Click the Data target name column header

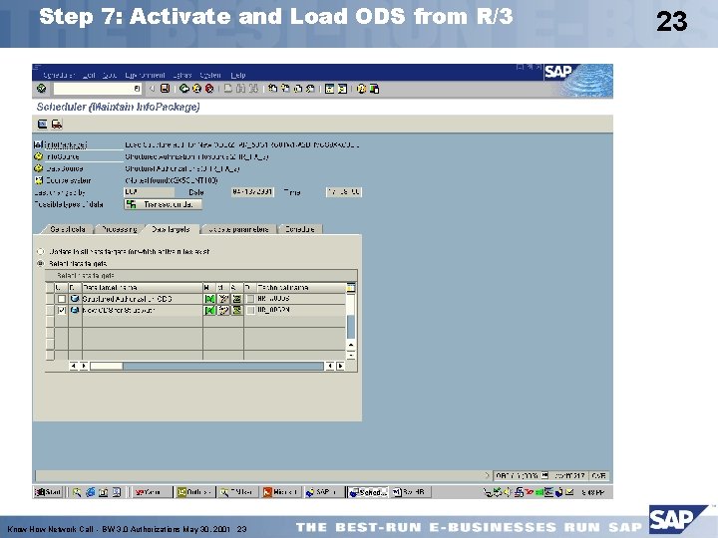pos(142,287)
